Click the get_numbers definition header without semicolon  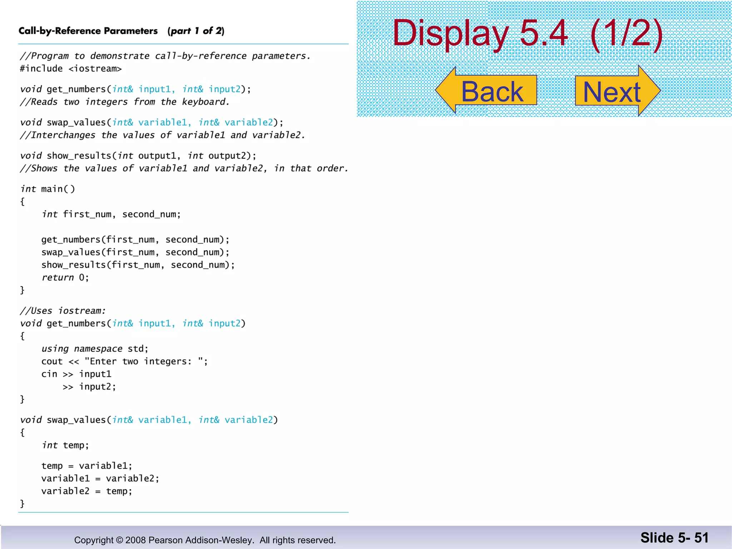(x=133, y=323)
